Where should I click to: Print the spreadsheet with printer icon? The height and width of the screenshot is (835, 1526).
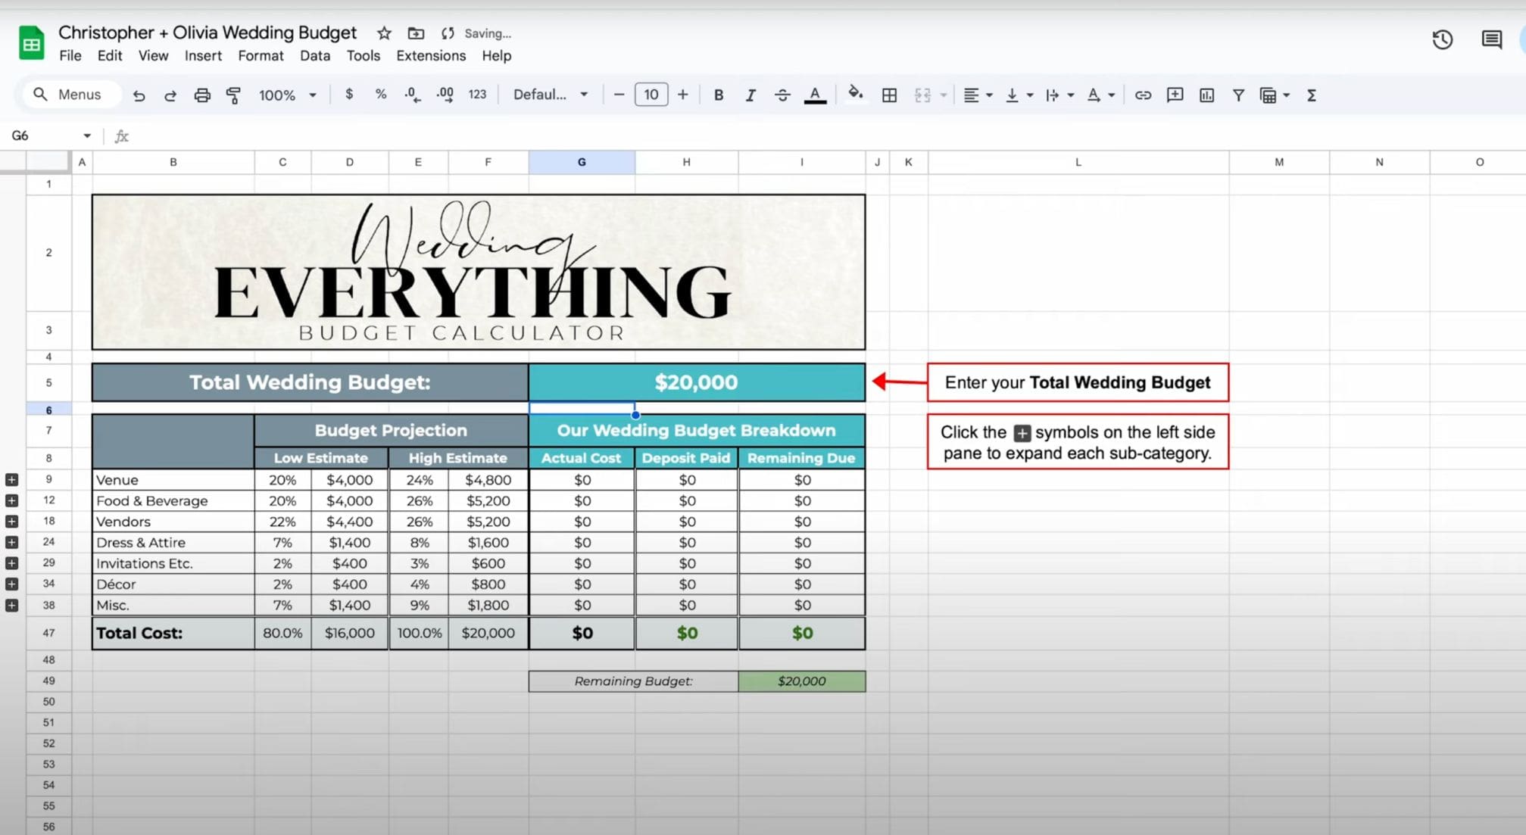201,95
